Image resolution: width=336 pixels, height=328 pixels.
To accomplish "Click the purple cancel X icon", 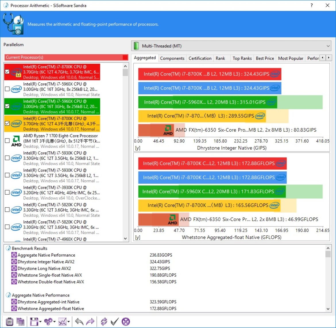I will click(x=126, y=322).
